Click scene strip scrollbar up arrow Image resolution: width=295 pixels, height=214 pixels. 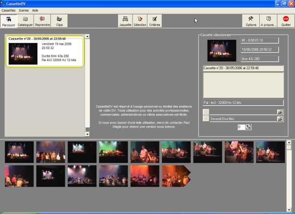tap(289, 142)
